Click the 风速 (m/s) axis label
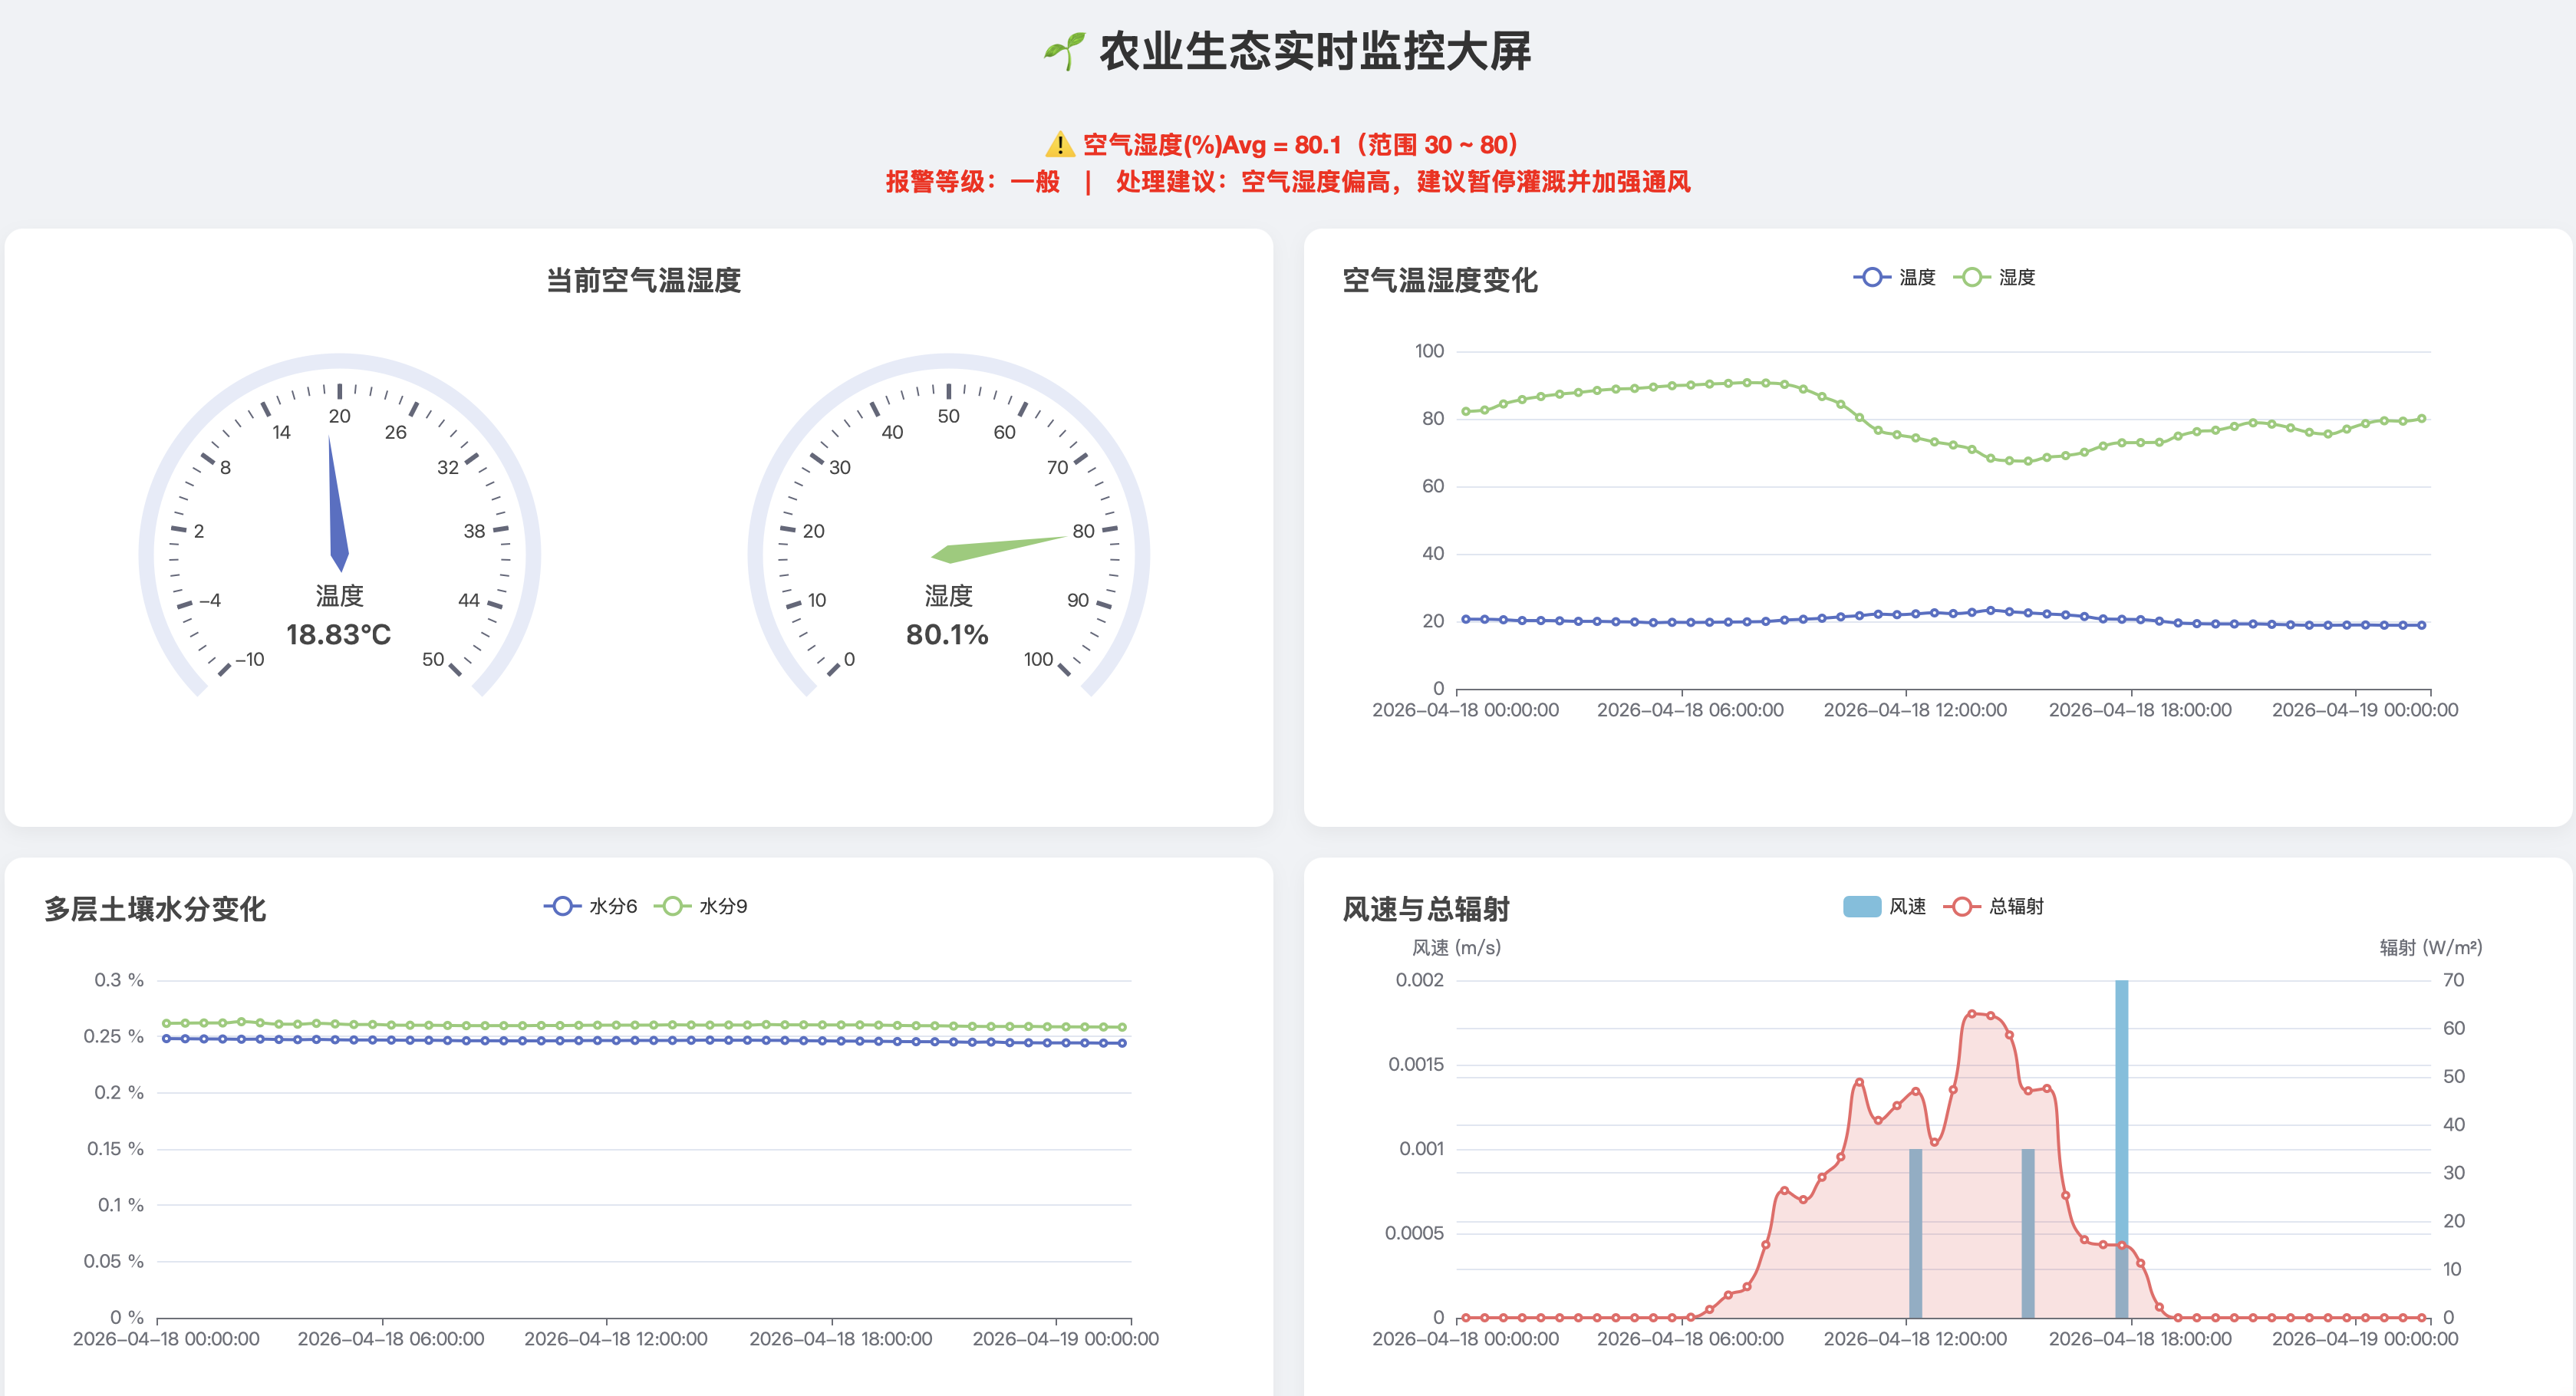The width and height of the screenshot is (2576, 1396). [1456, 947]
